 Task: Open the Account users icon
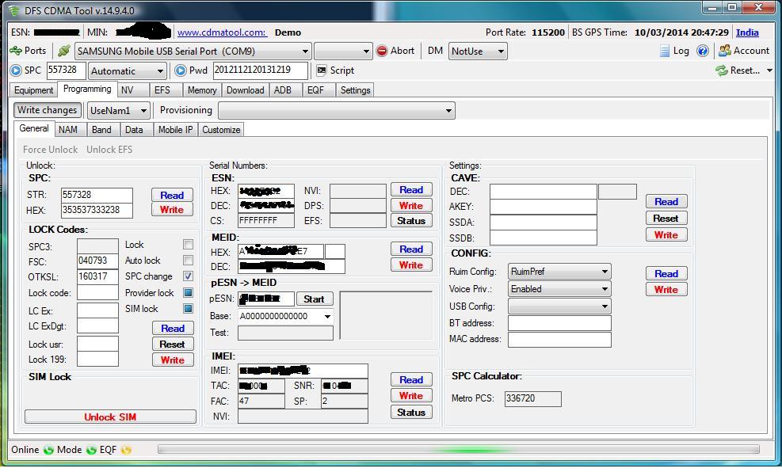point(724,51)
